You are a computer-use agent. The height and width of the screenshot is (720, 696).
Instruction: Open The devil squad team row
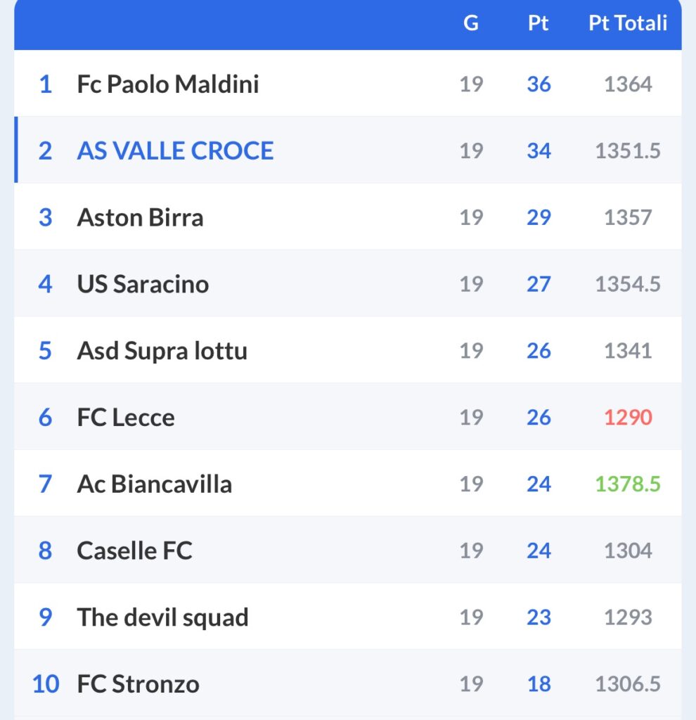(347, 616)
